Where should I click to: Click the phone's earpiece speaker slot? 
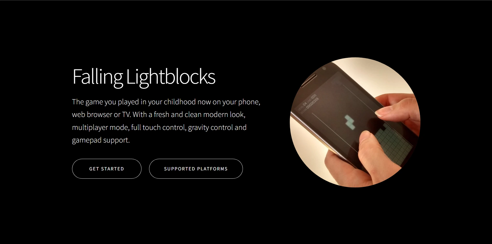pos(308,81)
